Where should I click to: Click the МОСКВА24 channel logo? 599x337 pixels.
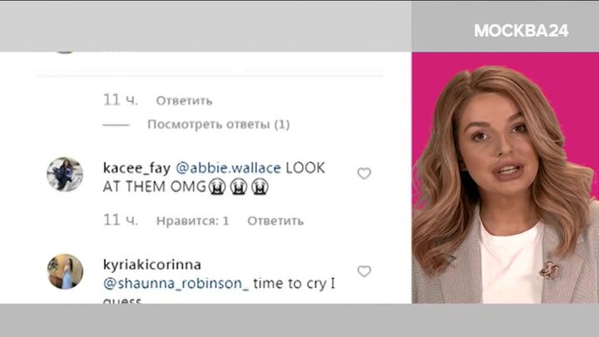coord(521,31)
